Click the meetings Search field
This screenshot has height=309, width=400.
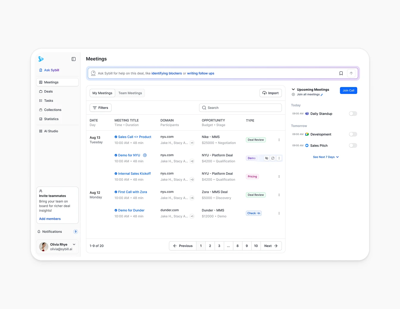(x=240, y=108)
